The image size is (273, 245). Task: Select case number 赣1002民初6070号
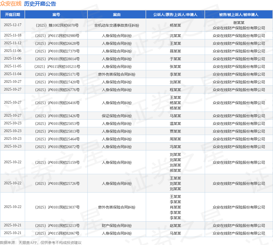click(57, 25)
